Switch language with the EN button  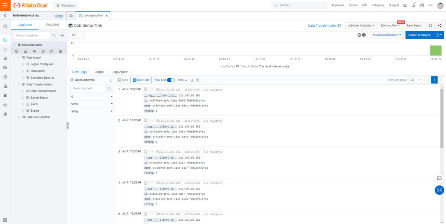[x=430, y=5]
